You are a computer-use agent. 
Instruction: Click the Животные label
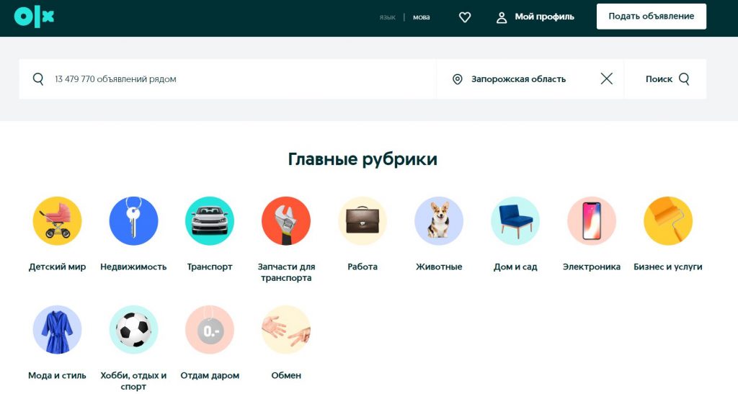pos(439,267)
